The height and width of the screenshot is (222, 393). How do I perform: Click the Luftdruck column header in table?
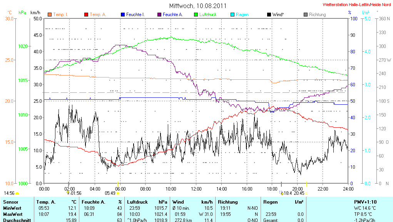click(135, 202)
